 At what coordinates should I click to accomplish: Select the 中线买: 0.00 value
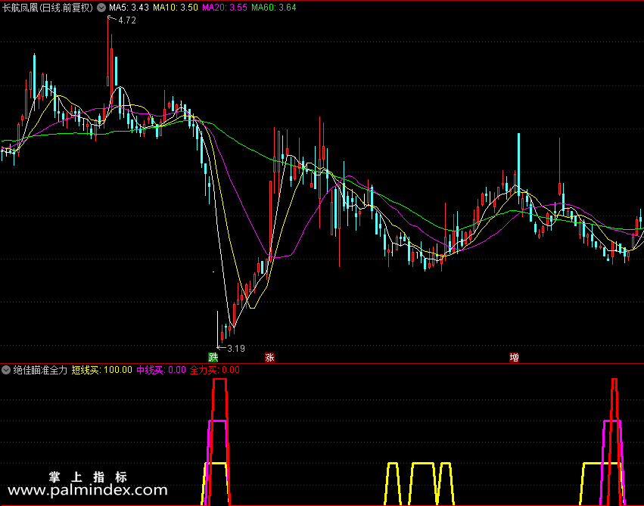[161, 370]
